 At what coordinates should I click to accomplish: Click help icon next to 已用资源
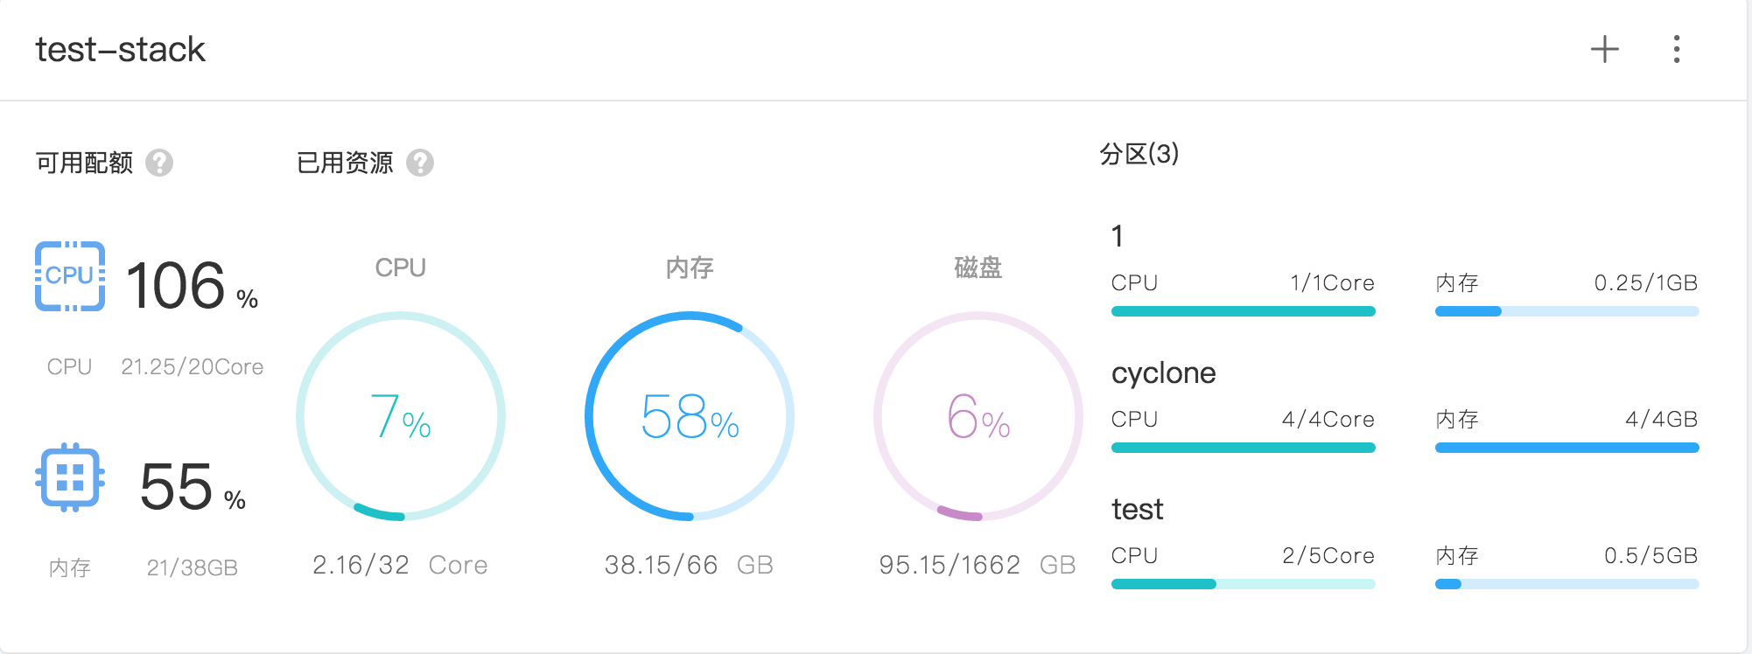[x=420, y=163]
